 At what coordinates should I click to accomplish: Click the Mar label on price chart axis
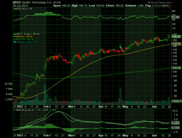[71, 106]
